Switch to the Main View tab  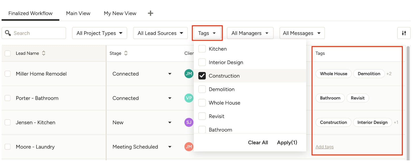tap(78, 13)
